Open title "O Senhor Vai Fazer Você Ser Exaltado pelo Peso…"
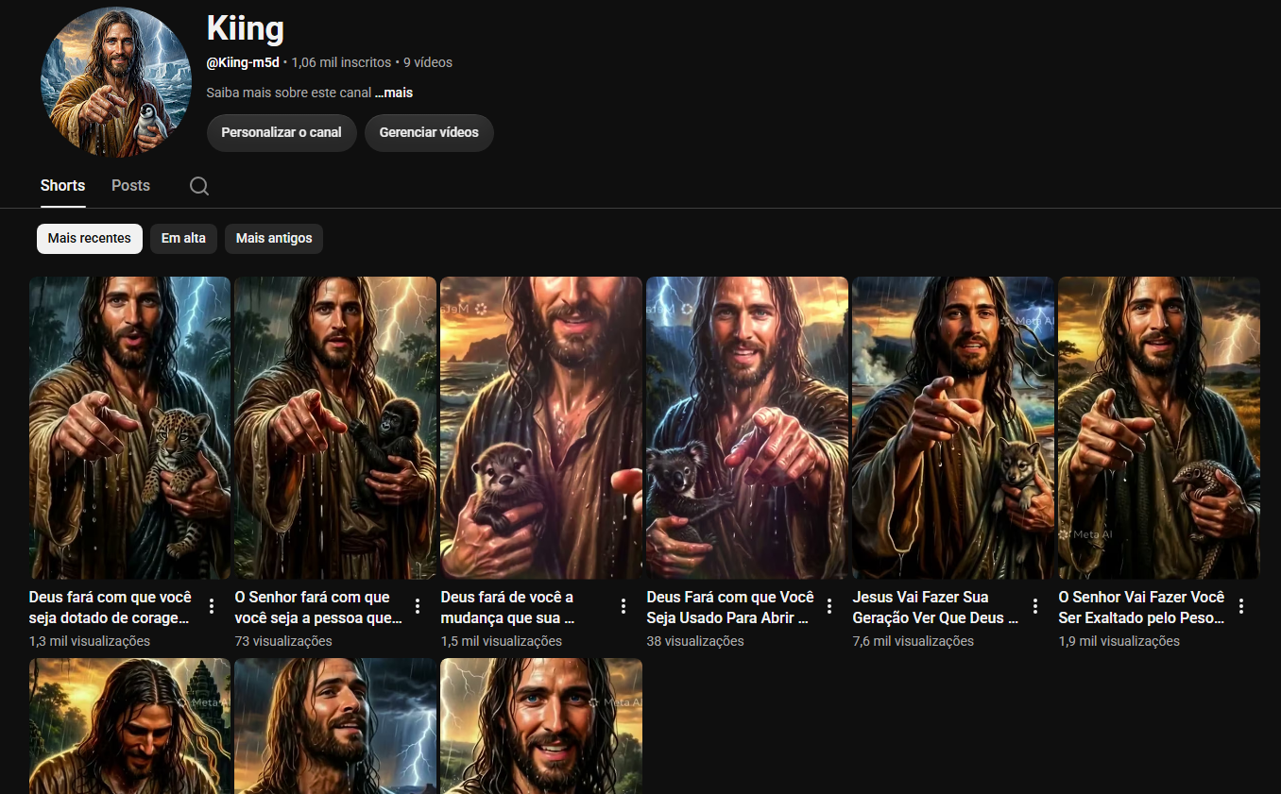This screenshot has height=794, width=1281. [x=1141, y=607]
